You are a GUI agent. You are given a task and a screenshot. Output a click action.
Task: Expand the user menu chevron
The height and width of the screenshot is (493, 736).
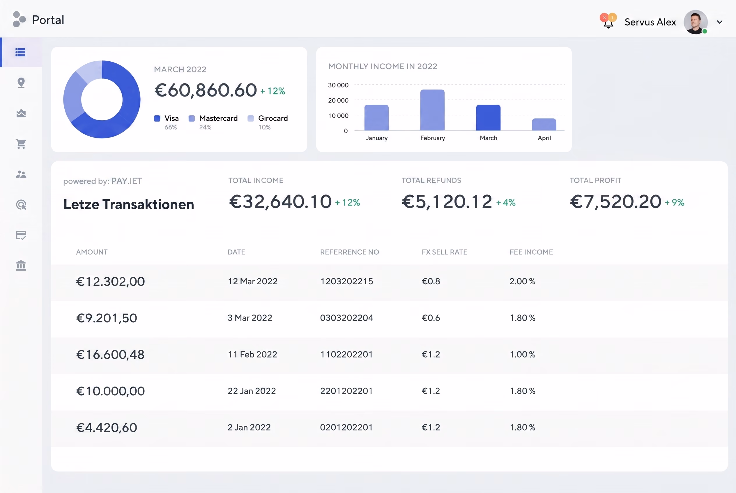[720, 22]
